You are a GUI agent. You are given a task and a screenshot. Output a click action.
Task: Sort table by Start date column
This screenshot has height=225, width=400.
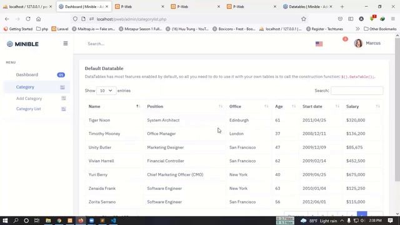(x=321, y=106)
